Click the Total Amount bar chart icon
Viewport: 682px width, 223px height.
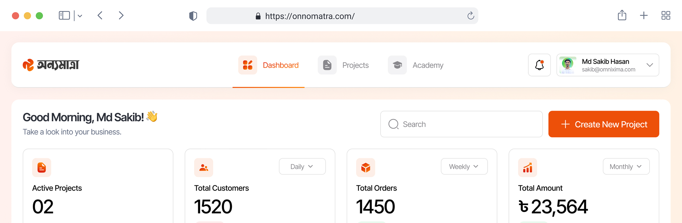coord(527,167)
